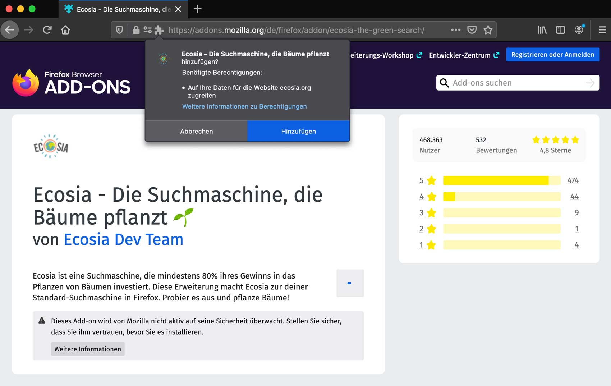Open the Library toolbar icon

pos(542,30)
